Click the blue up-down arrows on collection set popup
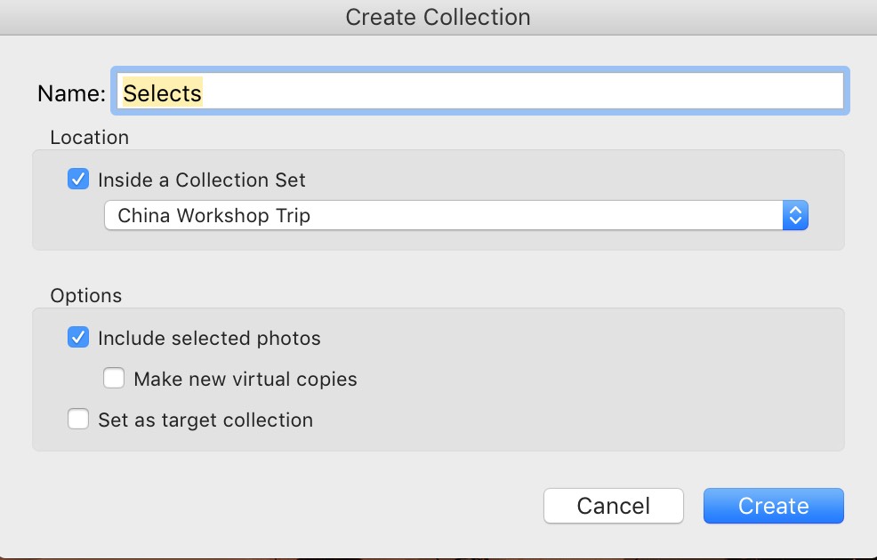This screenshot has width=877, height=560. 795,215
